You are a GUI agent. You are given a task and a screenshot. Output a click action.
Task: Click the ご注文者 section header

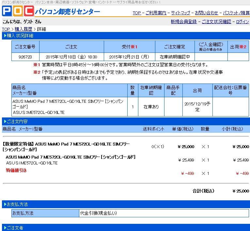click(x=126, y=227)
